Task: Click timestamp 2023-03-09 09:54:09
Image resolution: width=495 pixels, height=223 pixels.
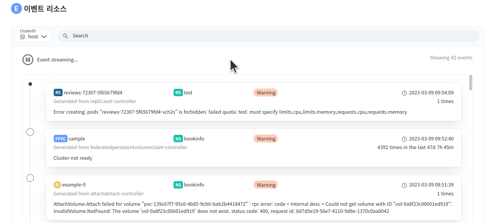Action: (x=431, y=93)
